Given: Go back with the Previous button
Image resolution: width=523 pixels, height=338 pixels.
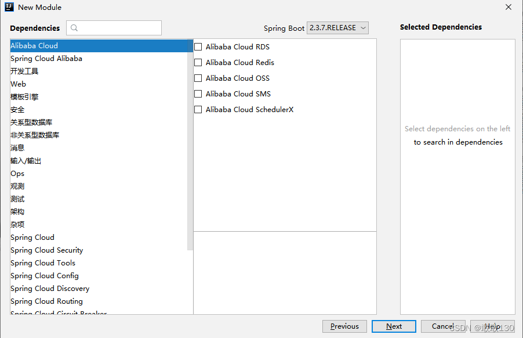Looking at the screenshot, I should [344, 326].
